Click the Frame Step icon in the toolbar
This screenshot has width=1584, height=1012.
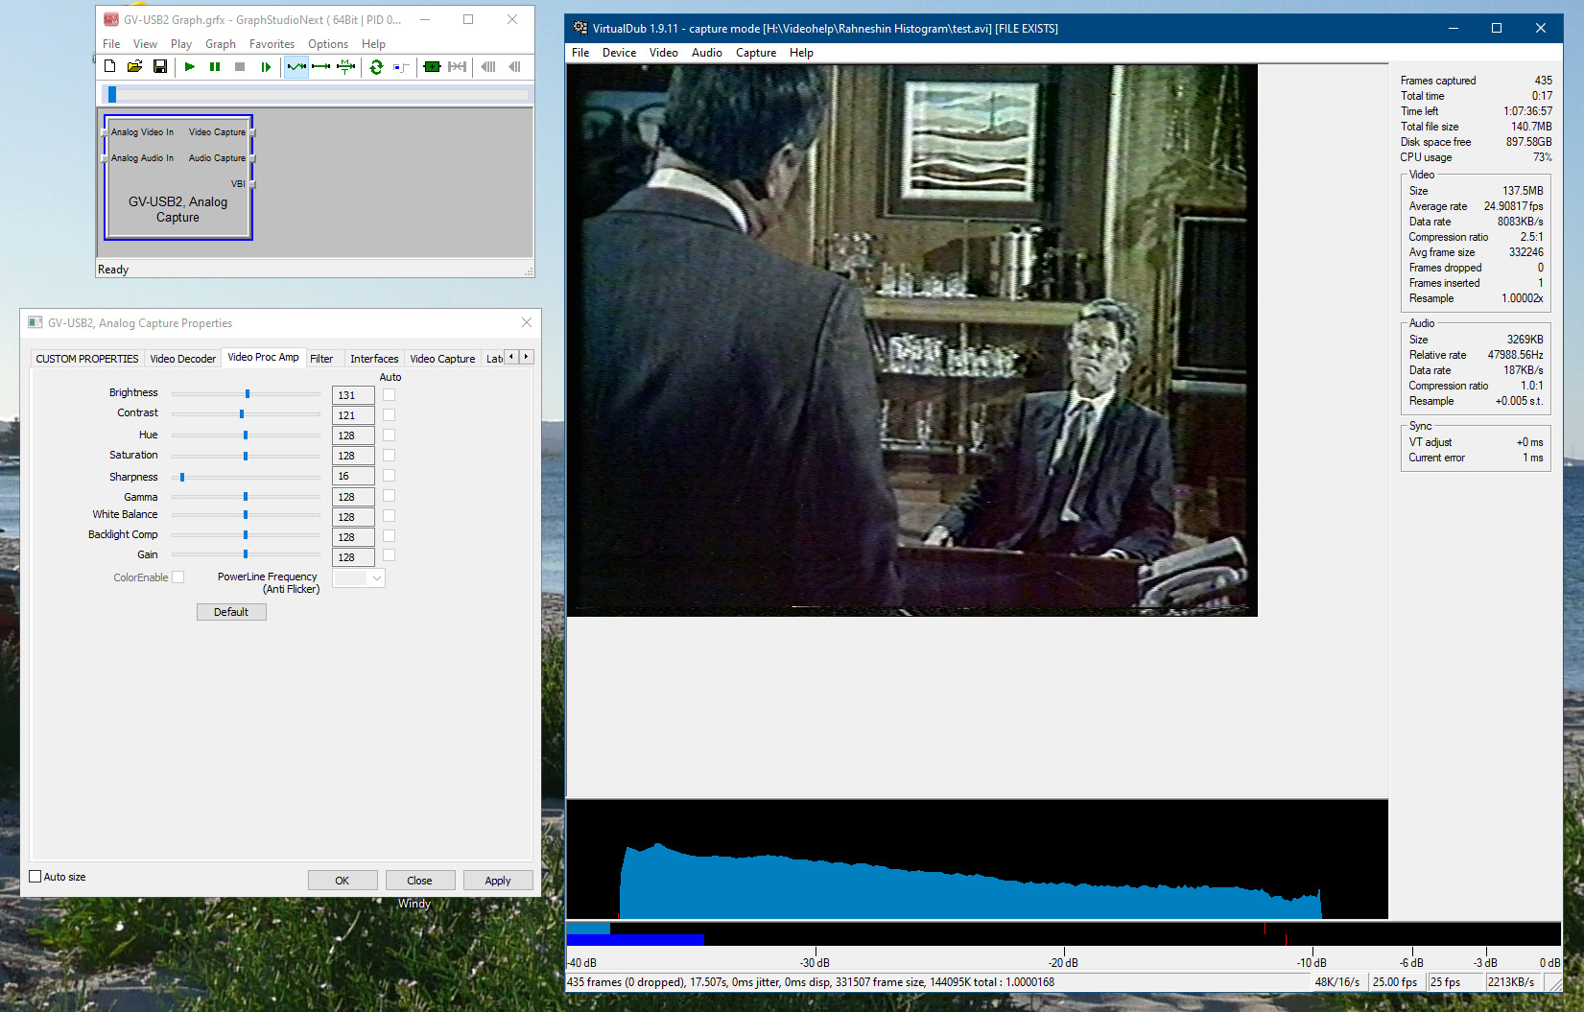[x=266, y=66]
